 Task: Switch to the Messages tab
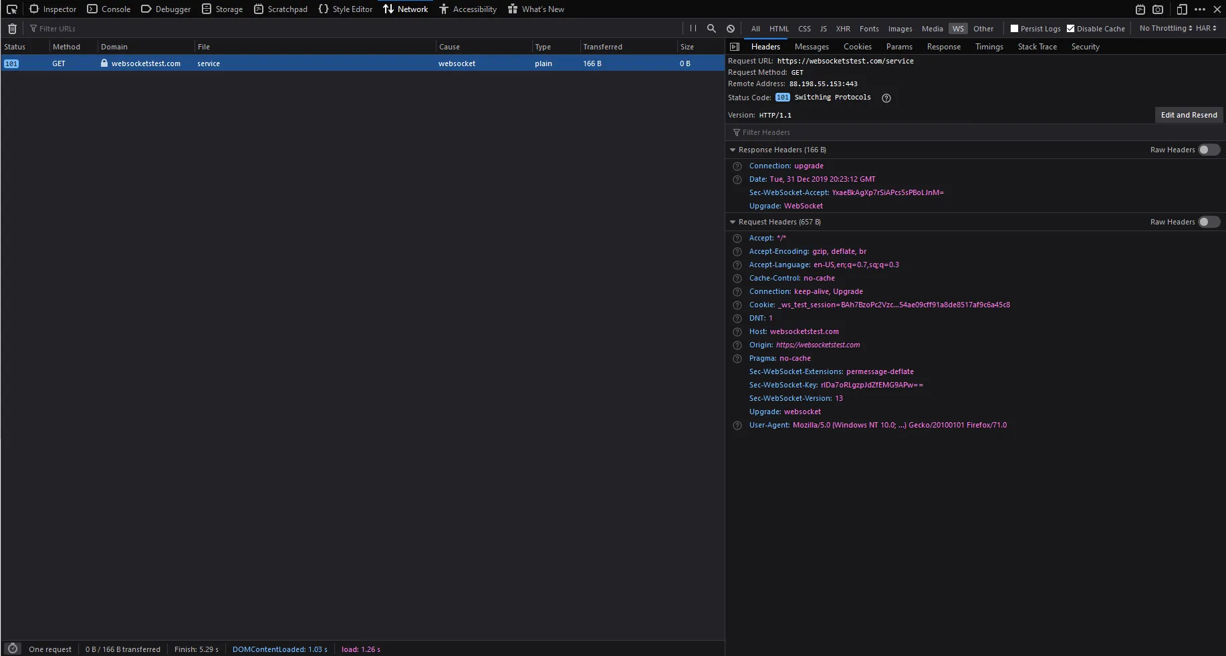click(x=812, y=47)
